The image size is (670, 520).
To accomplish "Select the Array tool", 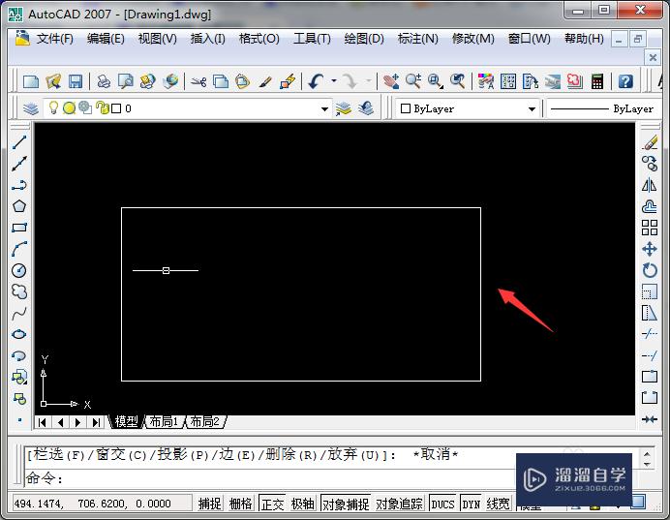I will pyautogui.click(x=650, y=228).
